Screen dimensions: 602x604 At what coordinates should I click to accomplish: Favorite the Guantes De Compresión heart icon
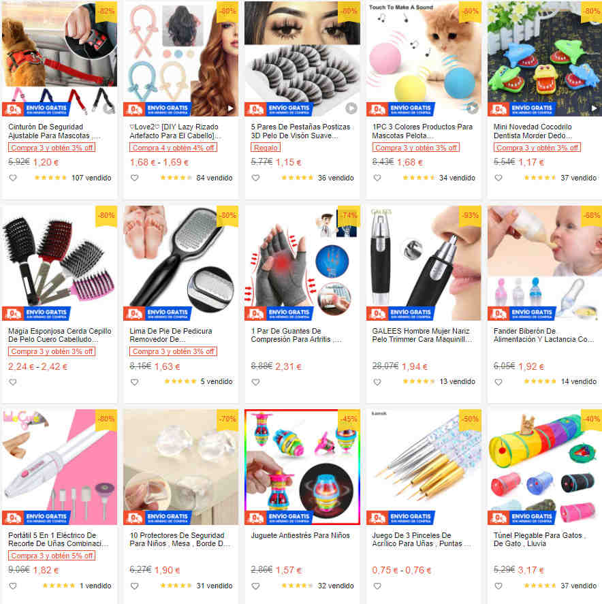point(256,382)
